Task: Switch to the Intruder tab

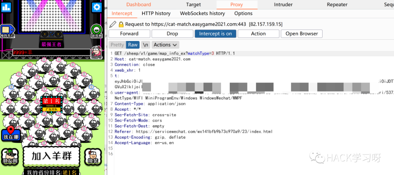Action: [283, 4]
